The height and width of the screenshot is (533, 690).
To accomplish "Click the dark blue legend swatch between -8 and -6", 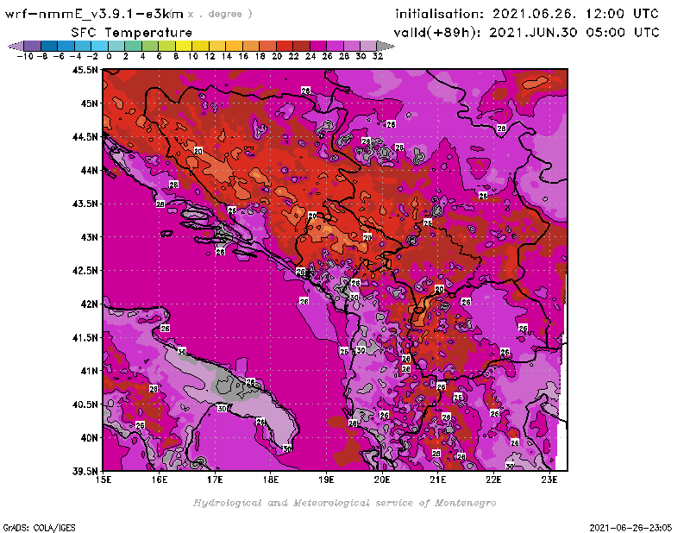I will coord(49,46).
